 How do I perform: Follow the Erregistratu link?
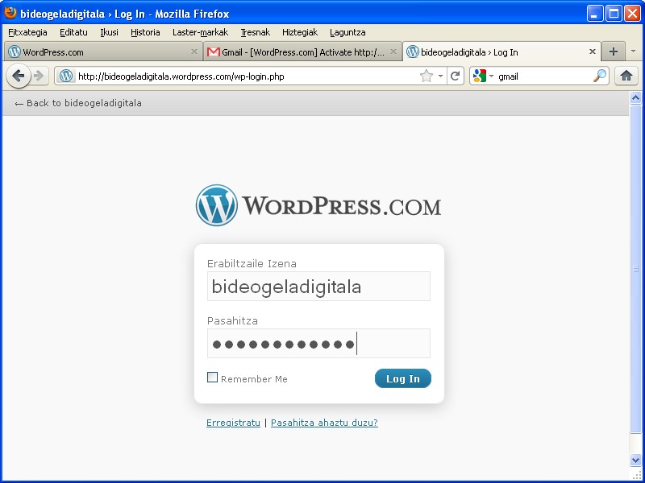pyautogui.click(x=233, y=423)
